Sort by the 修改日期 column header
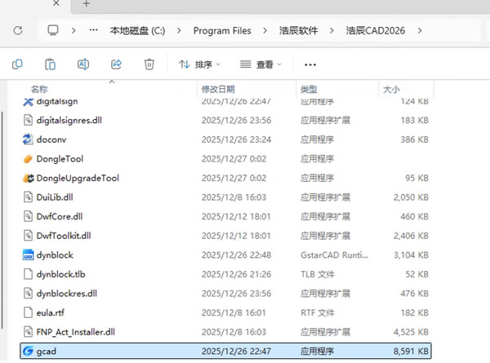 tap(218, 89)
